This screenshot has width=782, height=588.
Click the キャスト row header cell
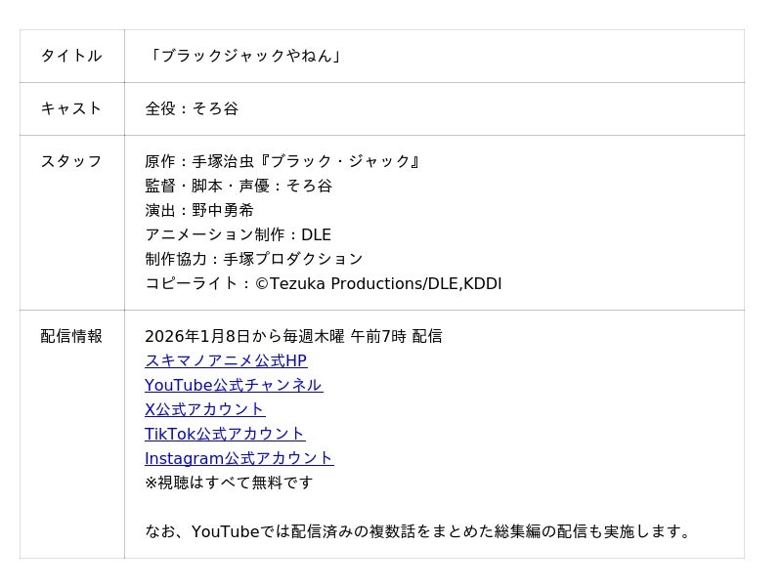(x=71, y=108)
